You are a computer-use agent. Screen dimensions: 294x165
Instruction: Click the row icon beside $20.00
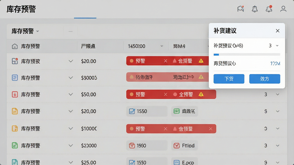(15, 61)
